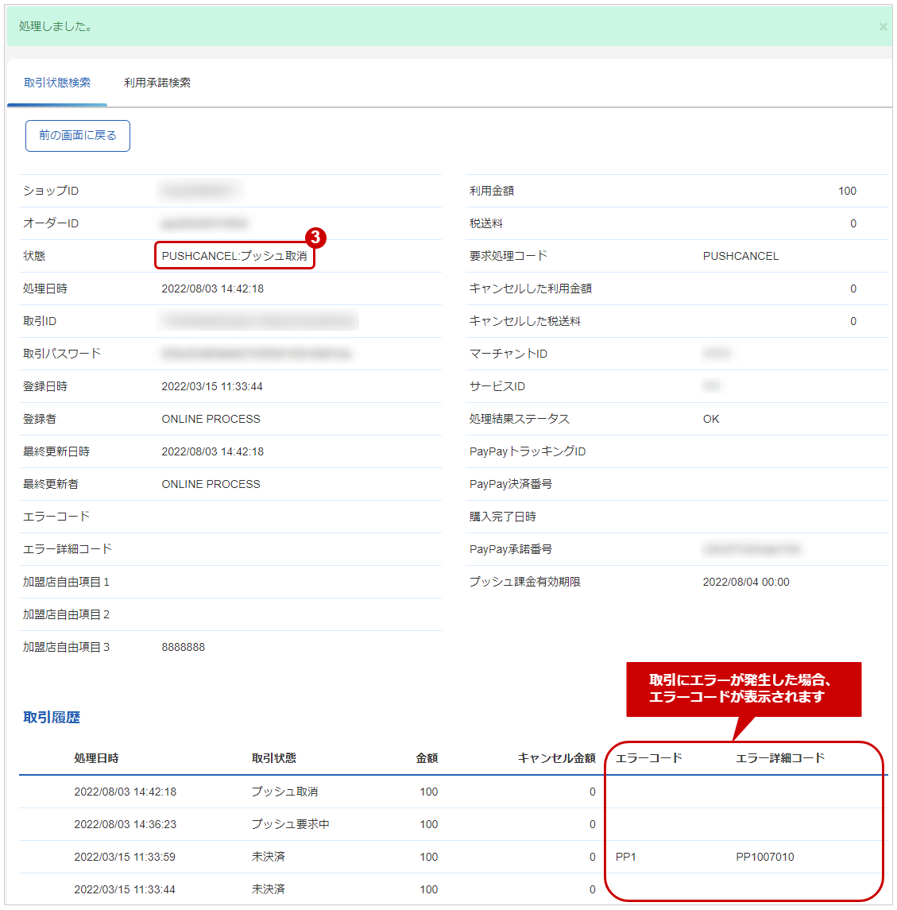Dismiss the 処理しました notification with X
897x910 pixels.
point(883,27)
